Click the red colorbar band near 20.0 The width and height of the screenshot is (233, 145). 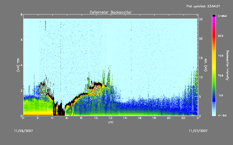pos(214,35)
